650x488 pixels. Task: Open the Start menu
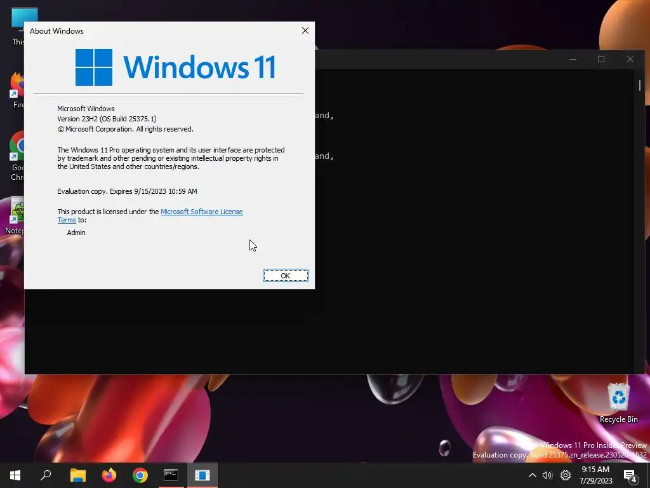(x=15, y=475)
